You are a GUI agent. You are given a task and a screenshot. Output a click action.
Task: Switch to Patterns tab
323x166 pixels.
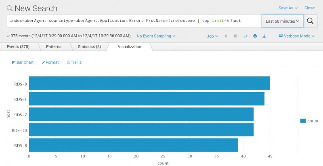(x=54, y=47)
